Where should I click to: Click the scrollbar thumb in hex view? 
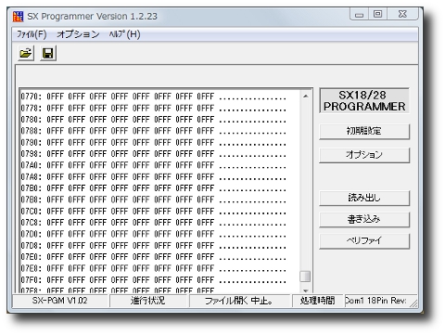[305, 277]
